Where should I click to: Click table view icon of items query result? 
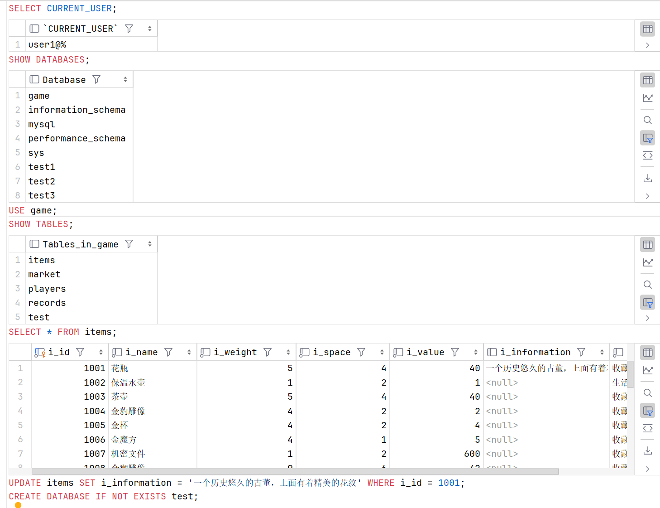(648, 353)
